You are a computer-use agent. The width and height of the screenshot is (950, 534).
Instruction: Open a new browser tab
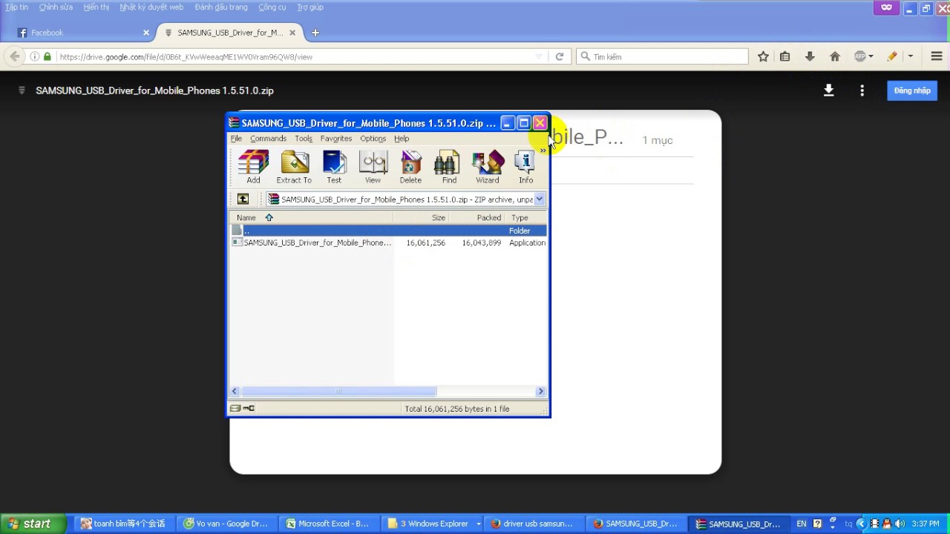coord(315,33)
